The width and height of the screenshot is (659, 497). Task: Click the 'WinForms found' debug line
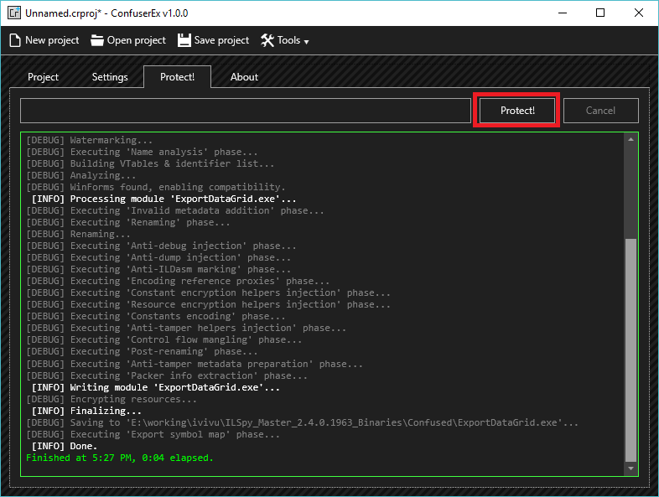[156, 187]
